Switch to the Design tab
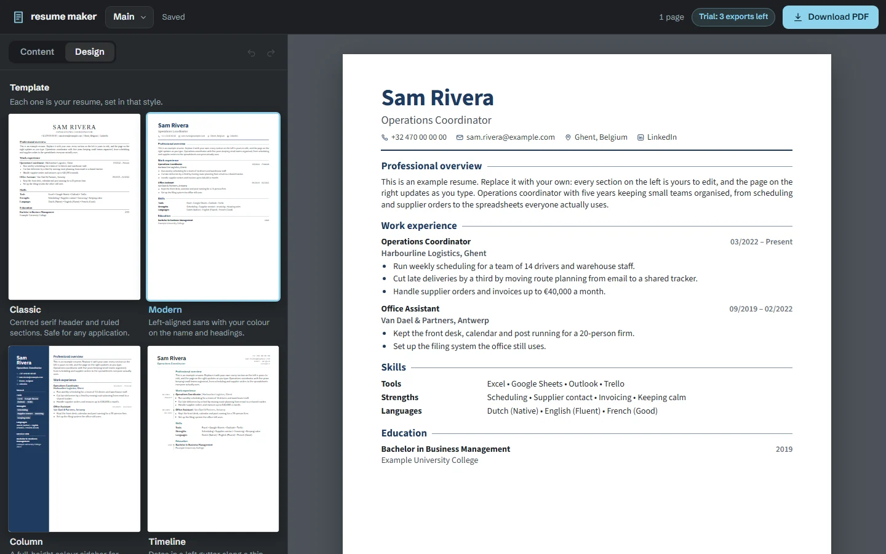This screenshot has height=554, width=886. tap(90, 52)
